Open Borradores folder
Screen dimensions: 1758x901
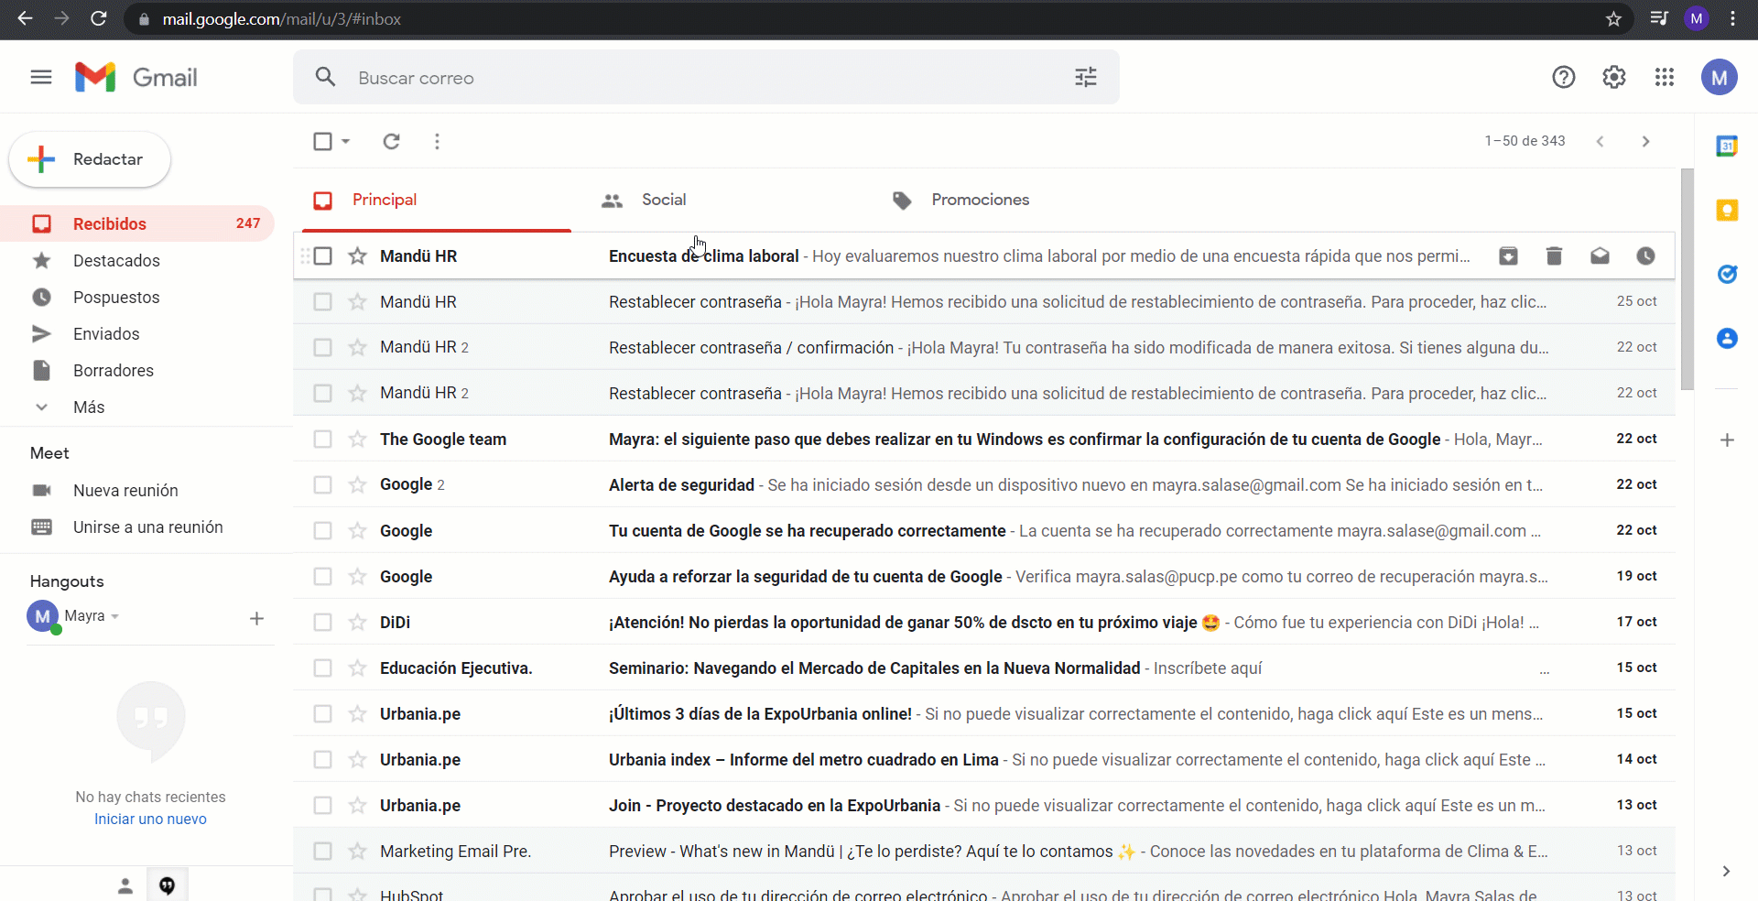tap(137, 371)
